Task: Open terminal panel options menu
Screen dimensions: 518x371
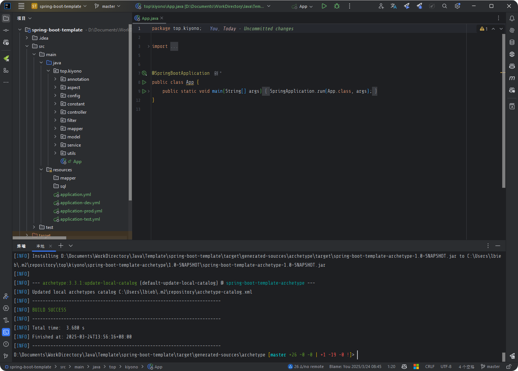Action: [488, 246]
